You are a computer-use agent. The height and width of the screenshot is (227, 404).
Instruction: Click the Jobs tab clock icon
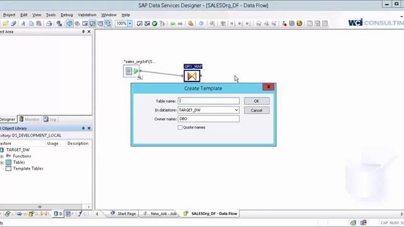(x=8, y=214)
